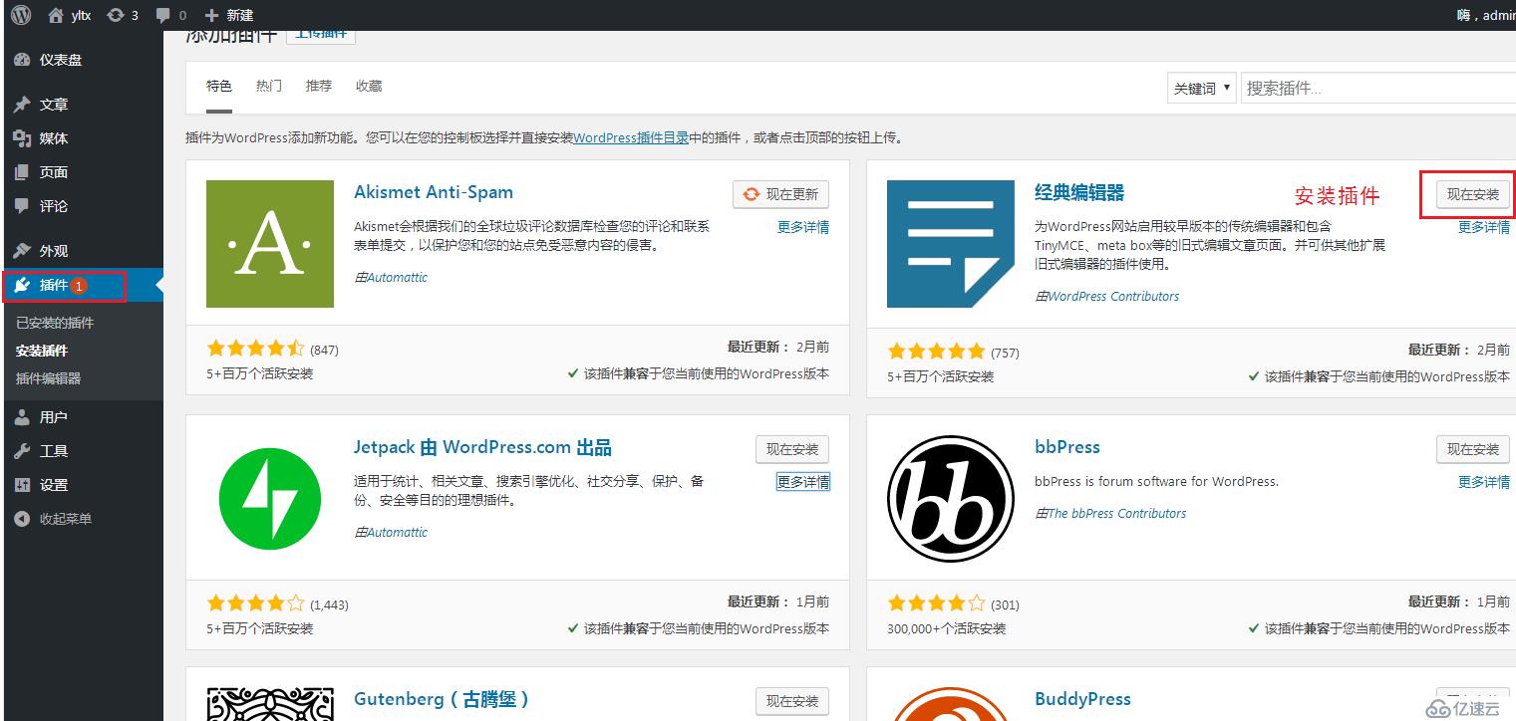Click 经典编辑器 star rating (757)
The width and height of the screenshot is (1516, 721).
click(x=936, y=351)
